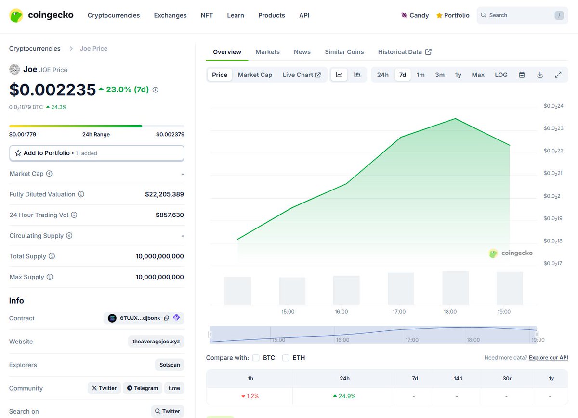Show the Price chart view
This screenshot has height=418, width=578.
tap(220, 75)
